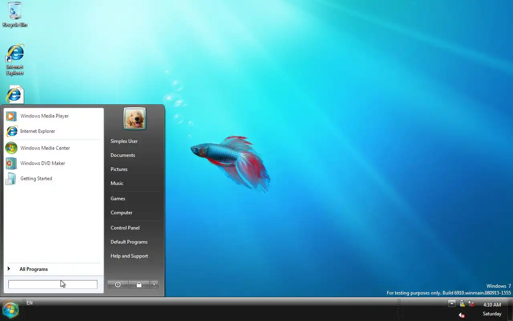Launch Windows Media Player from Start menu
513x321 pixels.
pyautogui.click(x=54, y=116)
